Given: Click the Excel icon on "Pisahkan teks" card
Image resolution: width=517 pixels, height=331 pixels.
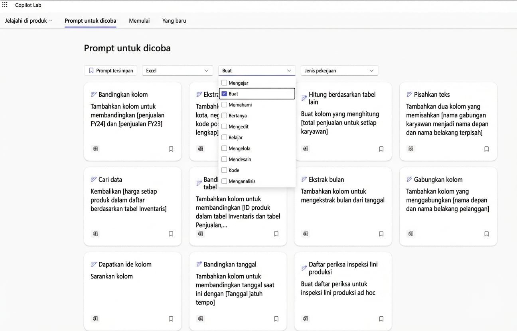Looking at the screenshot, I should tap(410, 148).
